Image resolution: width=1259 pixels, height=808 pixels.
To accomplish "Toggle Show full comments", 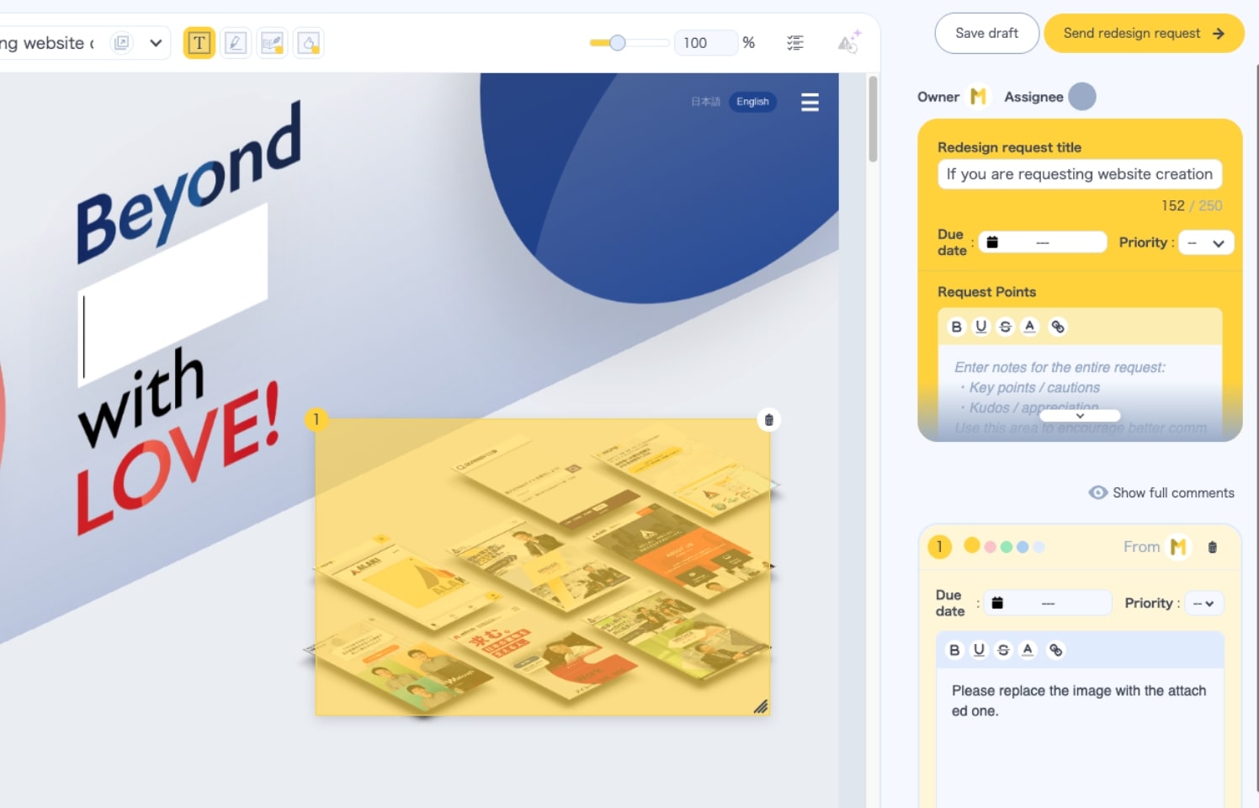I will [1161, 492].
